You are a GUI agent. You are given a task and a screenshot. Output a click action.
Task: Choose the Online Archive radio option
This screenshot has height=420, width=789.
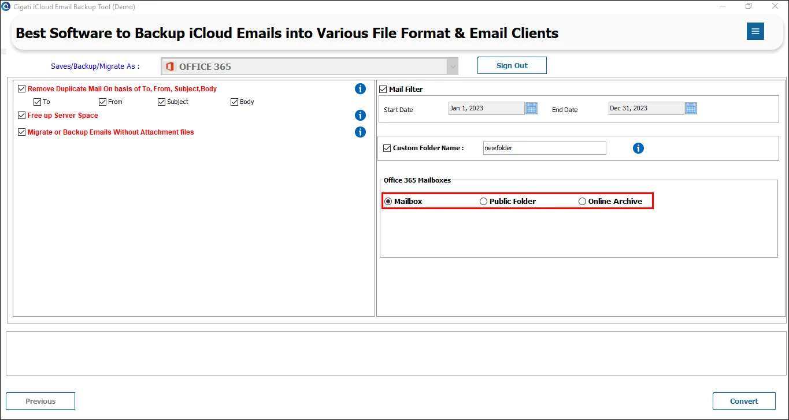(582, 201)
